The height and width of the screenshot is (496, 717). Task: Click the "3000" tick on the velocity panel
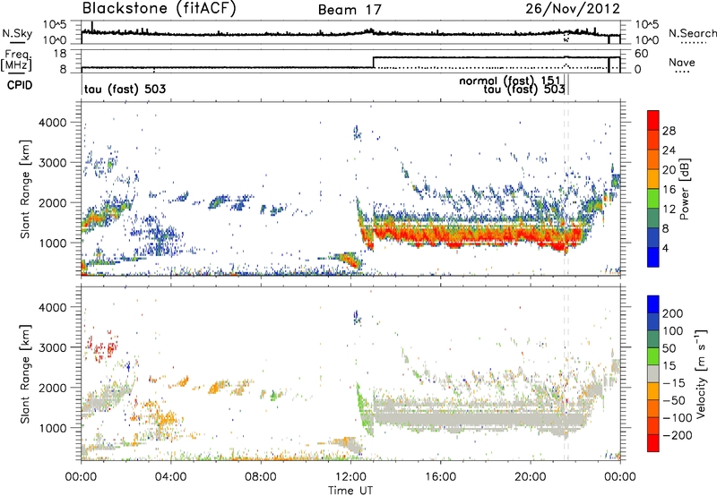(52, 347)
